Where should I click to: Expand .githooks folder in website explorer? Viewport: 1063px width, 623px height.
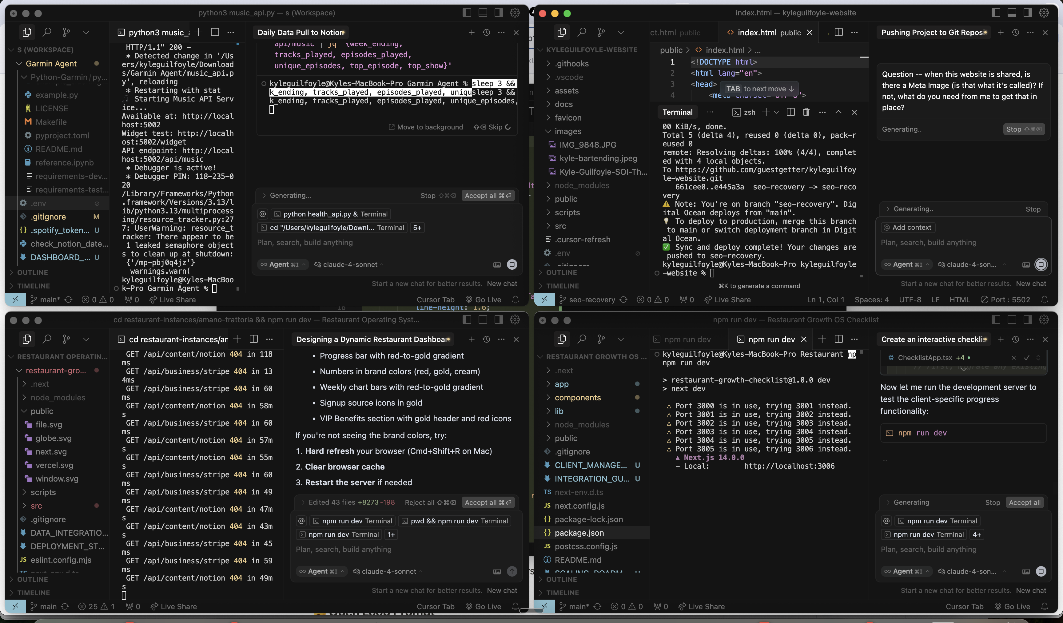click(x=571, y=63)
